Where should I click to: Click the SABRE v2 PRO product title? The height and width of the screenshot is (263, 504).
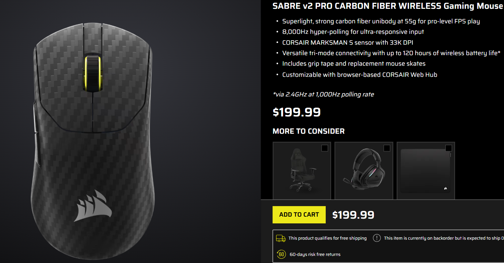(388, 6)
